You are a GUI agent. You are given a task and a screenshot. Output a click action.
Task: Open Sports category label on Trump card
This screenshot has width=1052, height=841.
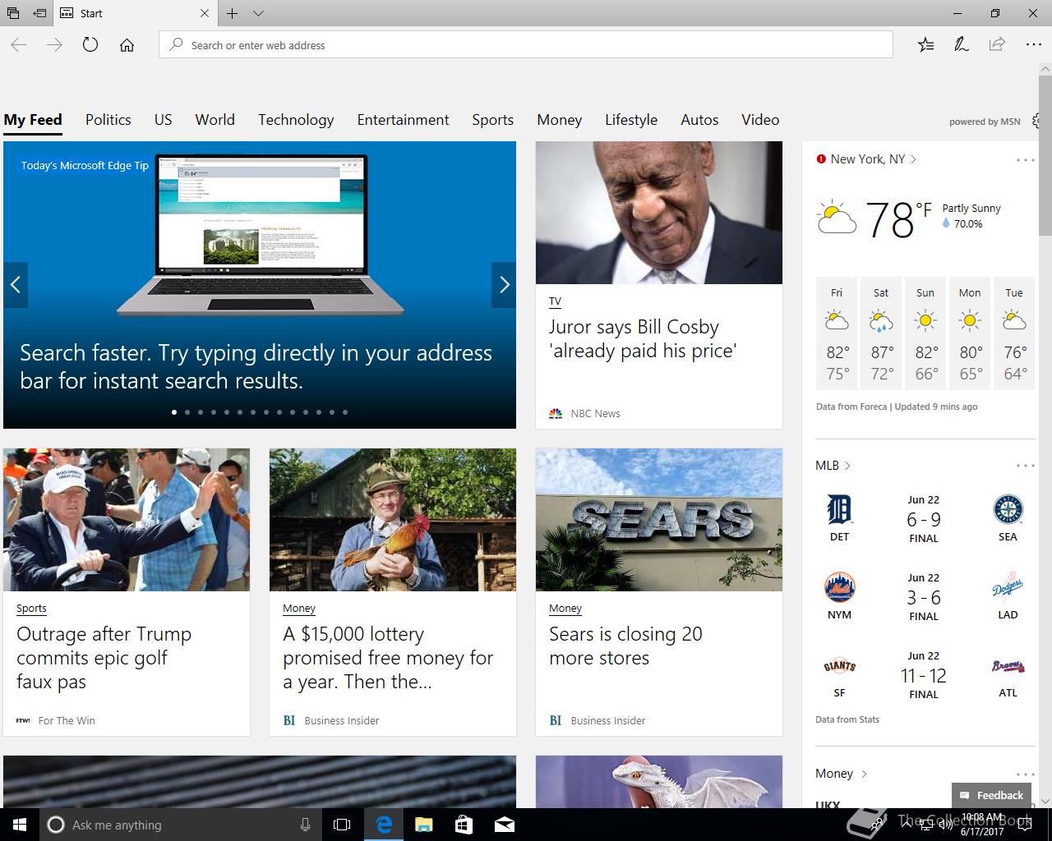(x=31, y=609)
